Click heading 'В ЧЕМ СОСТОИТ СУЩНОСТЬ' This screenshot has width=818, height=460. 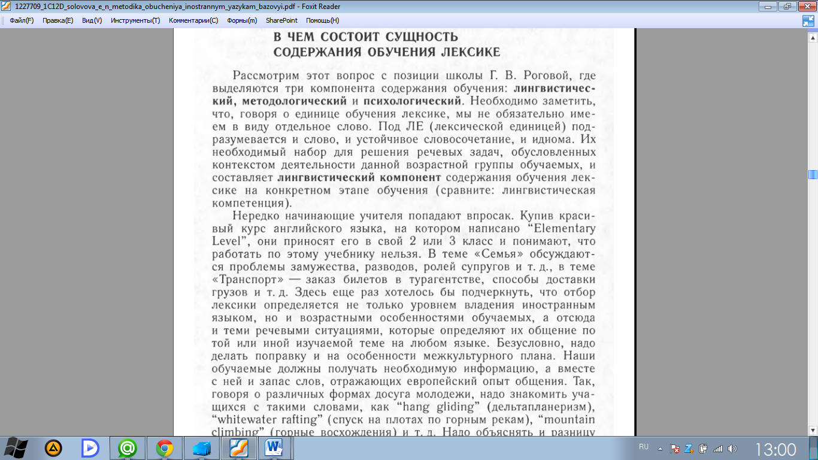366,38
